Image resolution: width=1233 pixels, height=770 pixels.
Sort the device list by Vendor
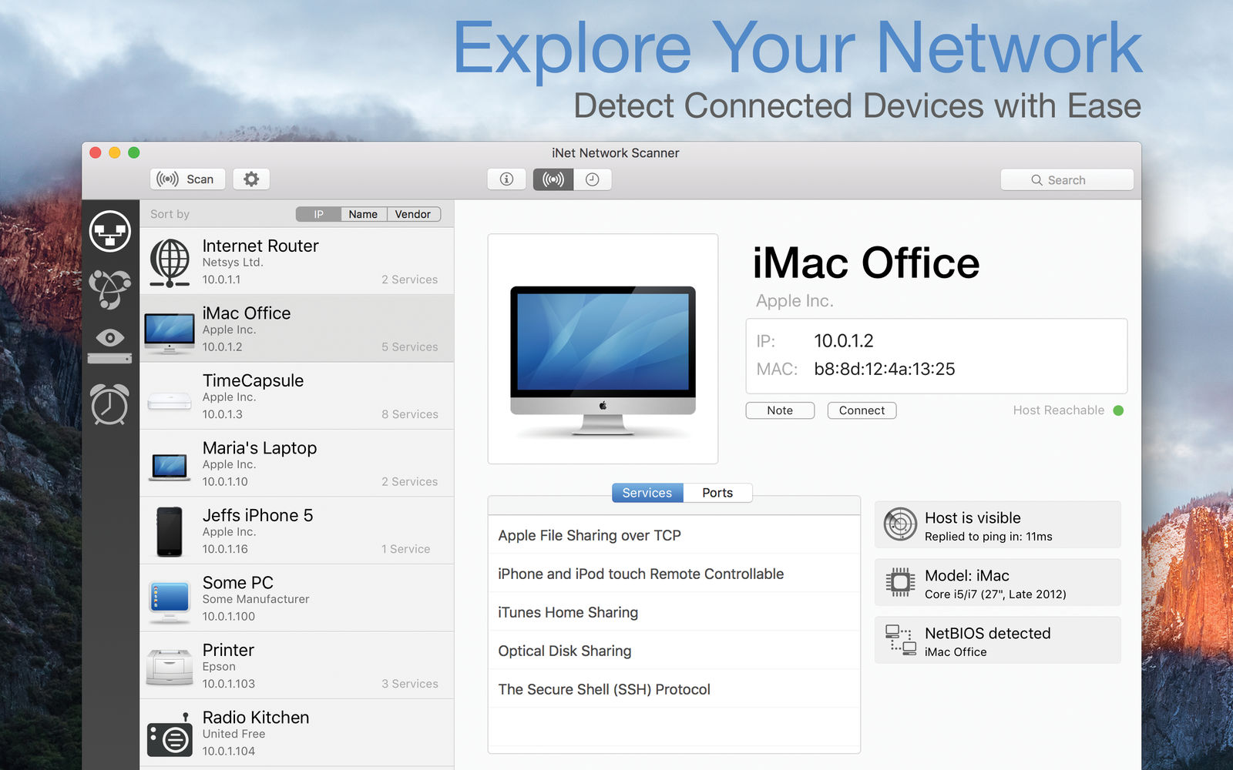click(413, 214)
